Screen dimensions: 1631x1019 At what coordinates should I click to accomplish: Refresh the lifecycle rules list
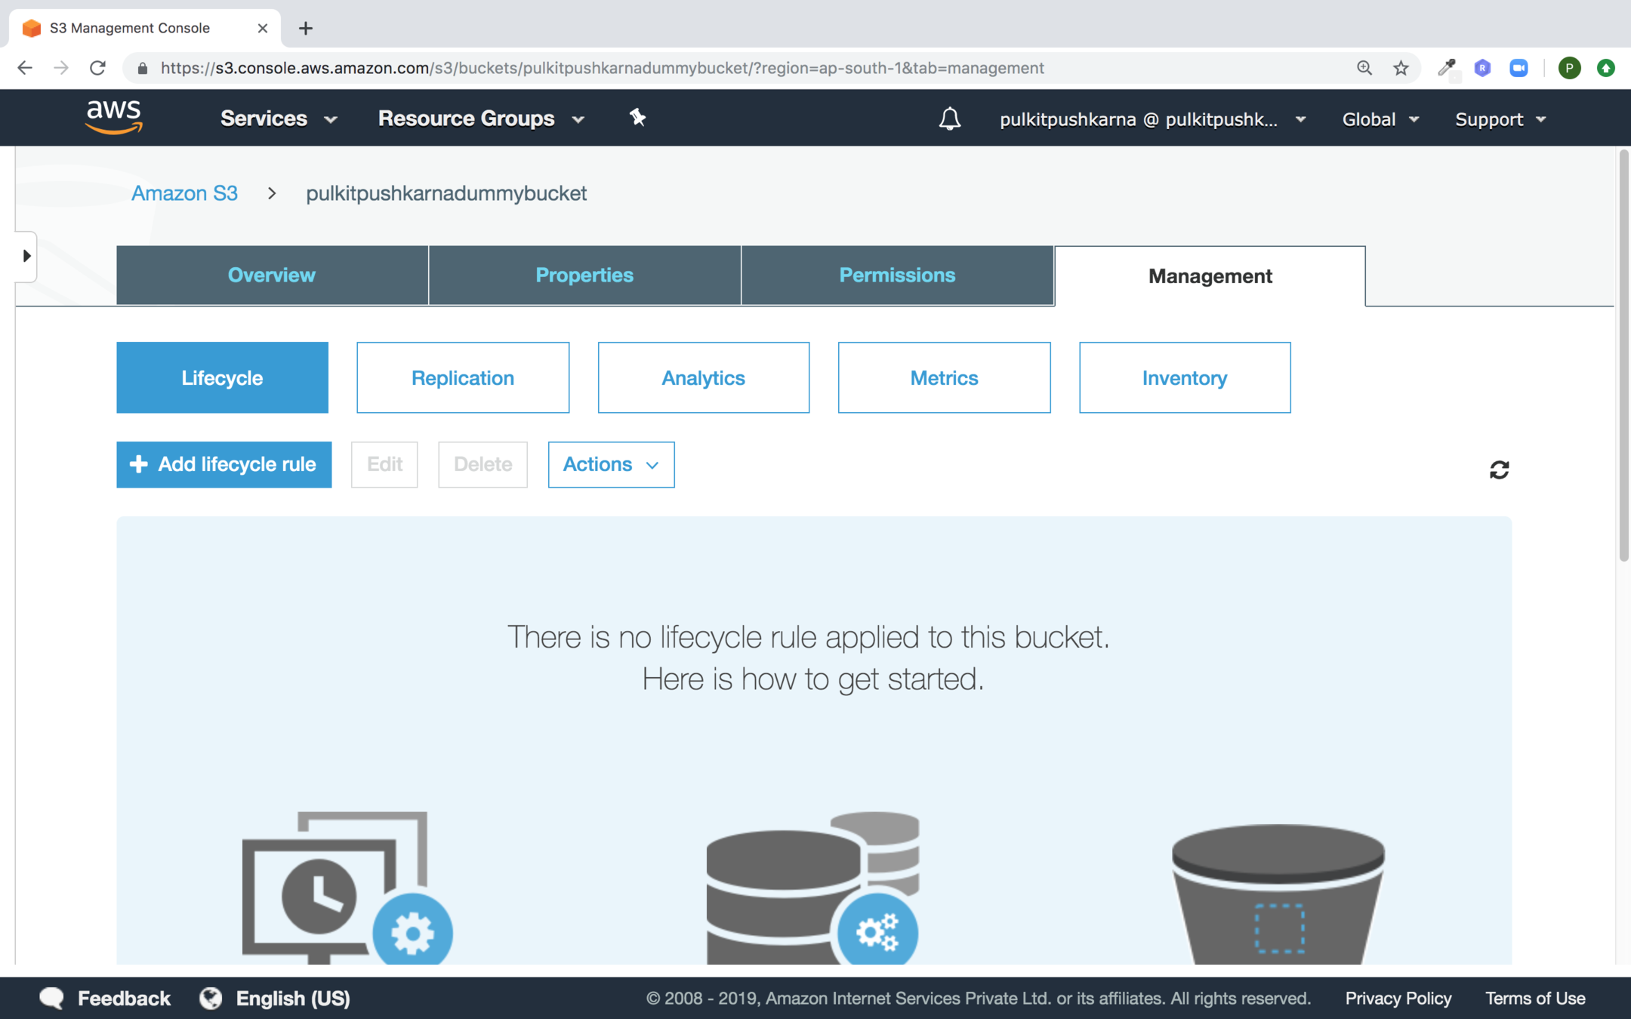1499,469
